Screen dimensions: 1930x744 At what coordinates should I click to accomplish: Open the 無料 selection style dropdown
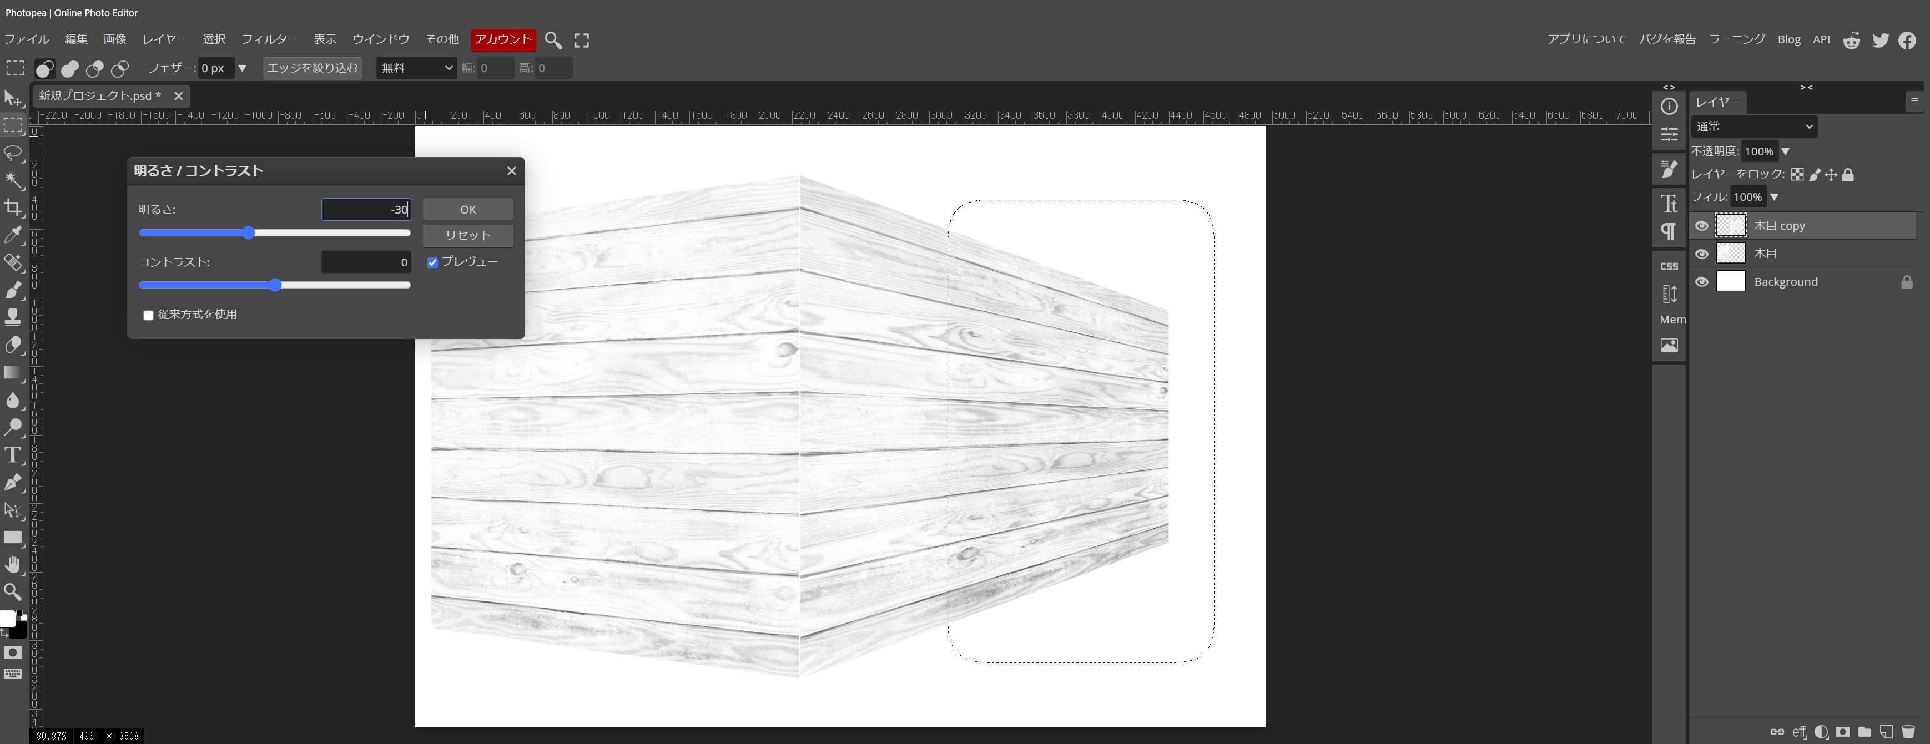[416, 68]
